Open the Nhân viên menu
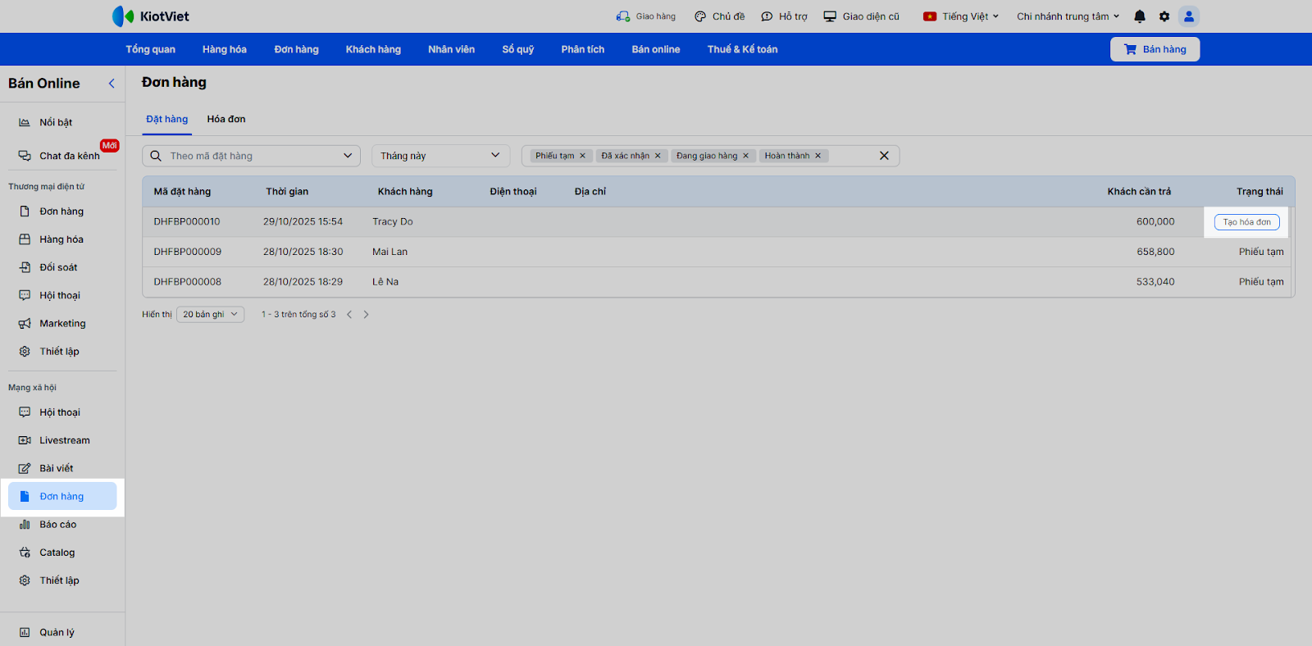 [x=451, y=49]
